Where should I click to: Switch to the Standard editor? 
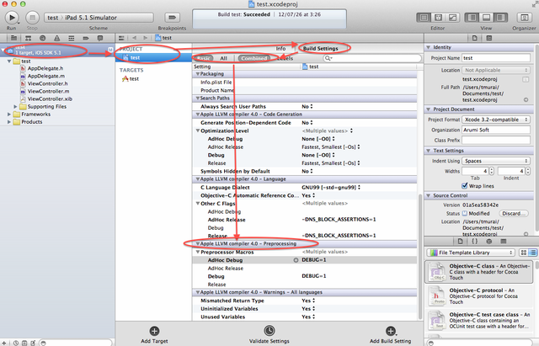[x=424, y=17]
